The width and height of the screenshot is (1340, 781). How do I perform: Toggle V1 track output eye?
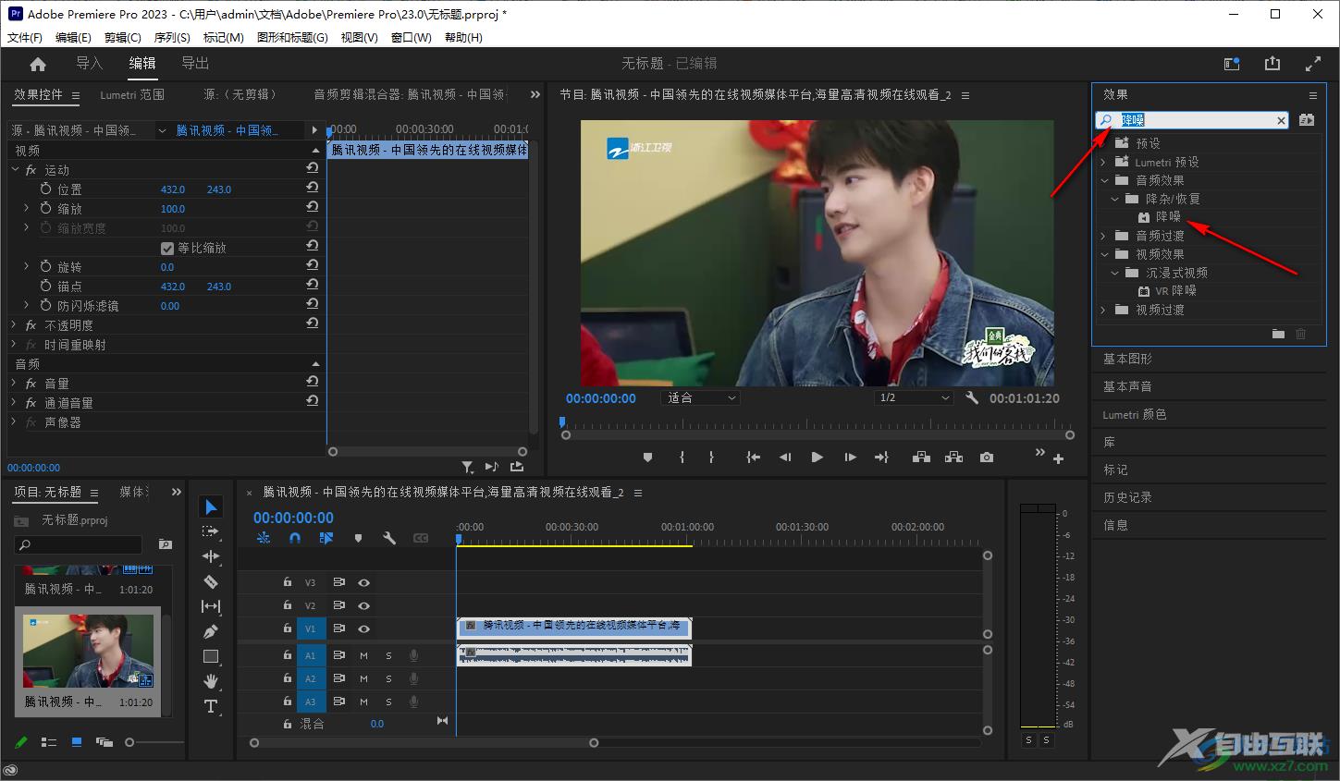coord(363,628)
